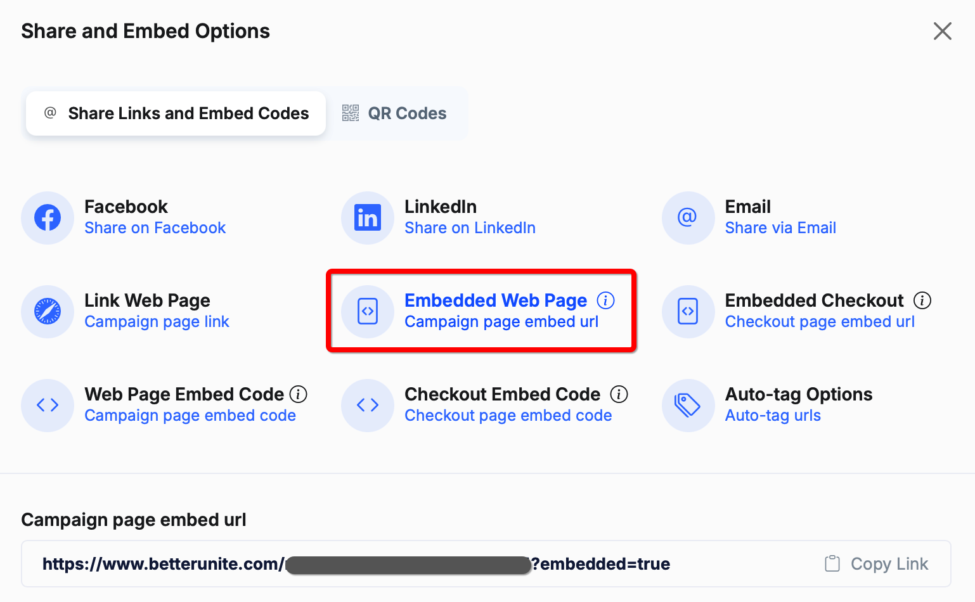
Task: Open the Share on Facebook link
Action: click(155, 228)
